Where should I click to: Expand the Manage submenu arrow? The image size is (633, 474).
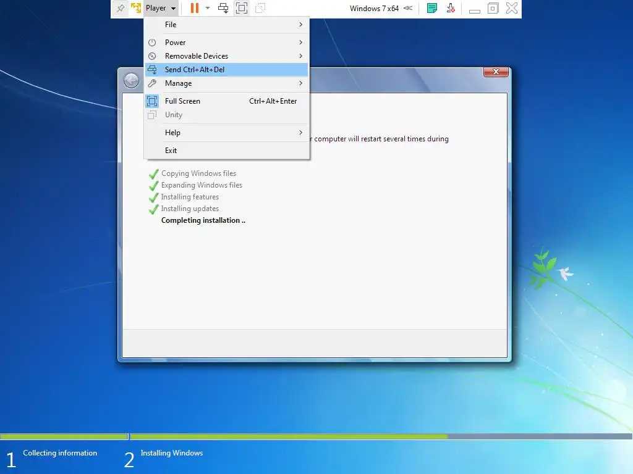tap(301, 83)
